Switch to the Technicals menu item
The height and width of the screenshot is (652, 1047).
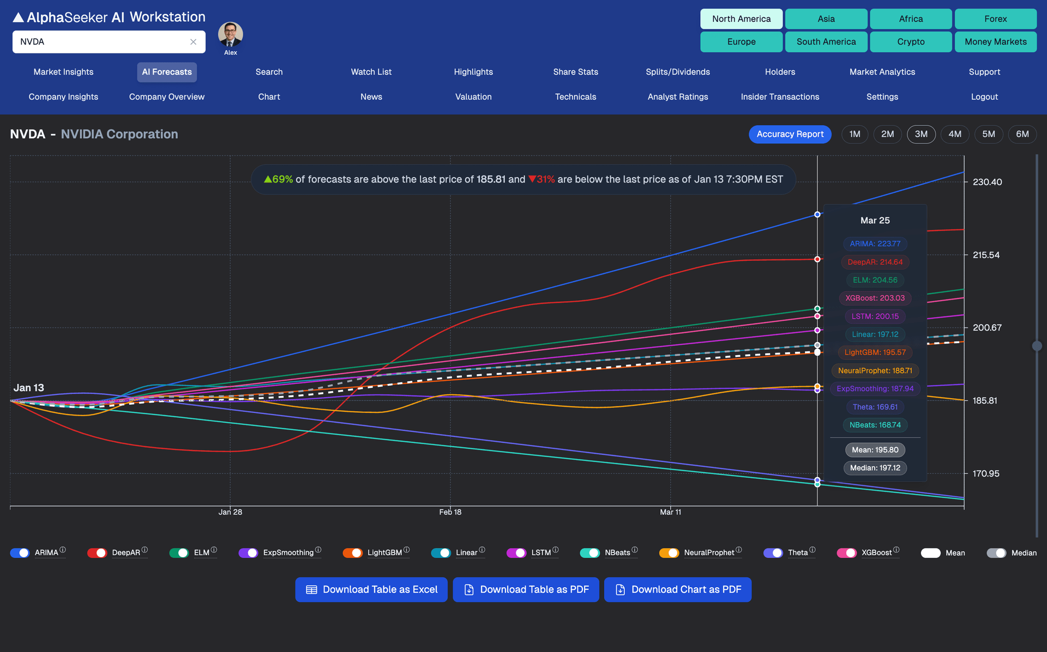[x=575, y=96]
